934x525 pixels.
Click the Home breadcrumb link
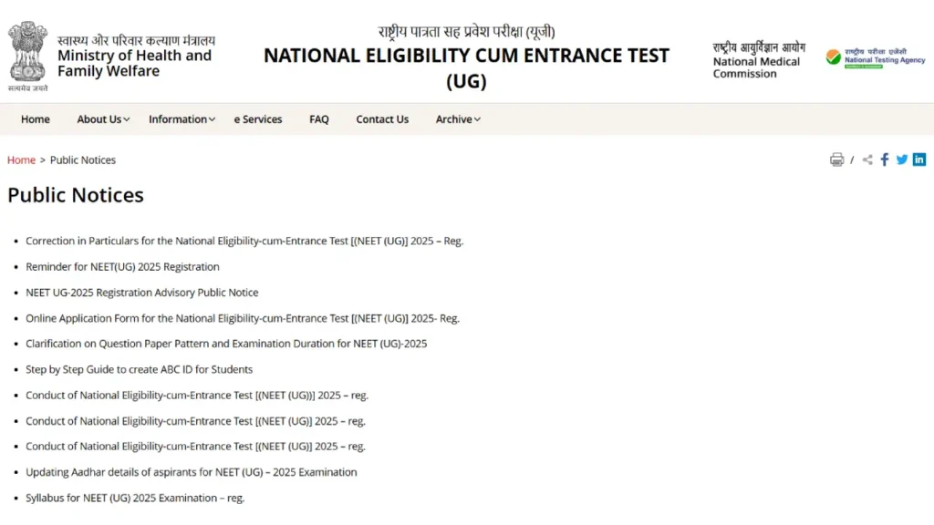click(x=21, y=160)
